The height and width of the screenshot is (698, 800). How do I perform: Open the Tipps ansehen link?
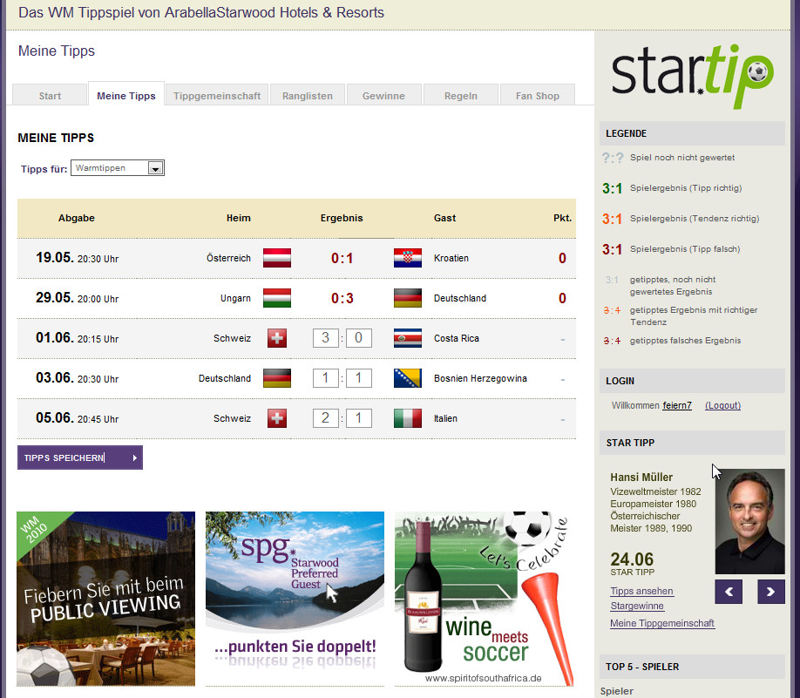[642, 591]
